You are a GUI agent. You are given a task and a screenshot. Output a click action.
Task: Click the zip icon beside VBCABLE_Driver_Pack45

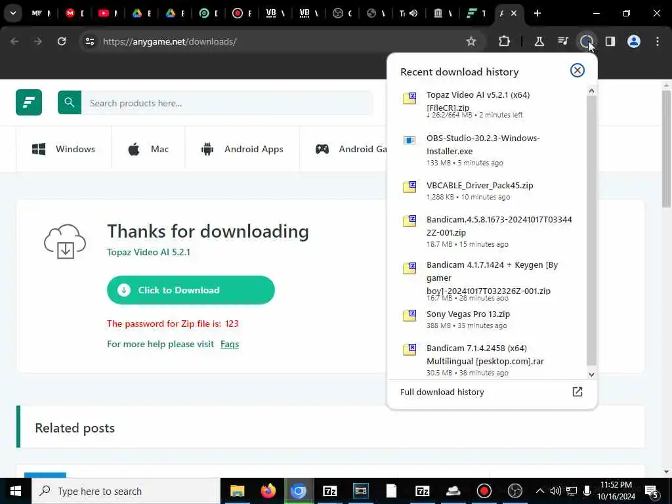(409, 187)
